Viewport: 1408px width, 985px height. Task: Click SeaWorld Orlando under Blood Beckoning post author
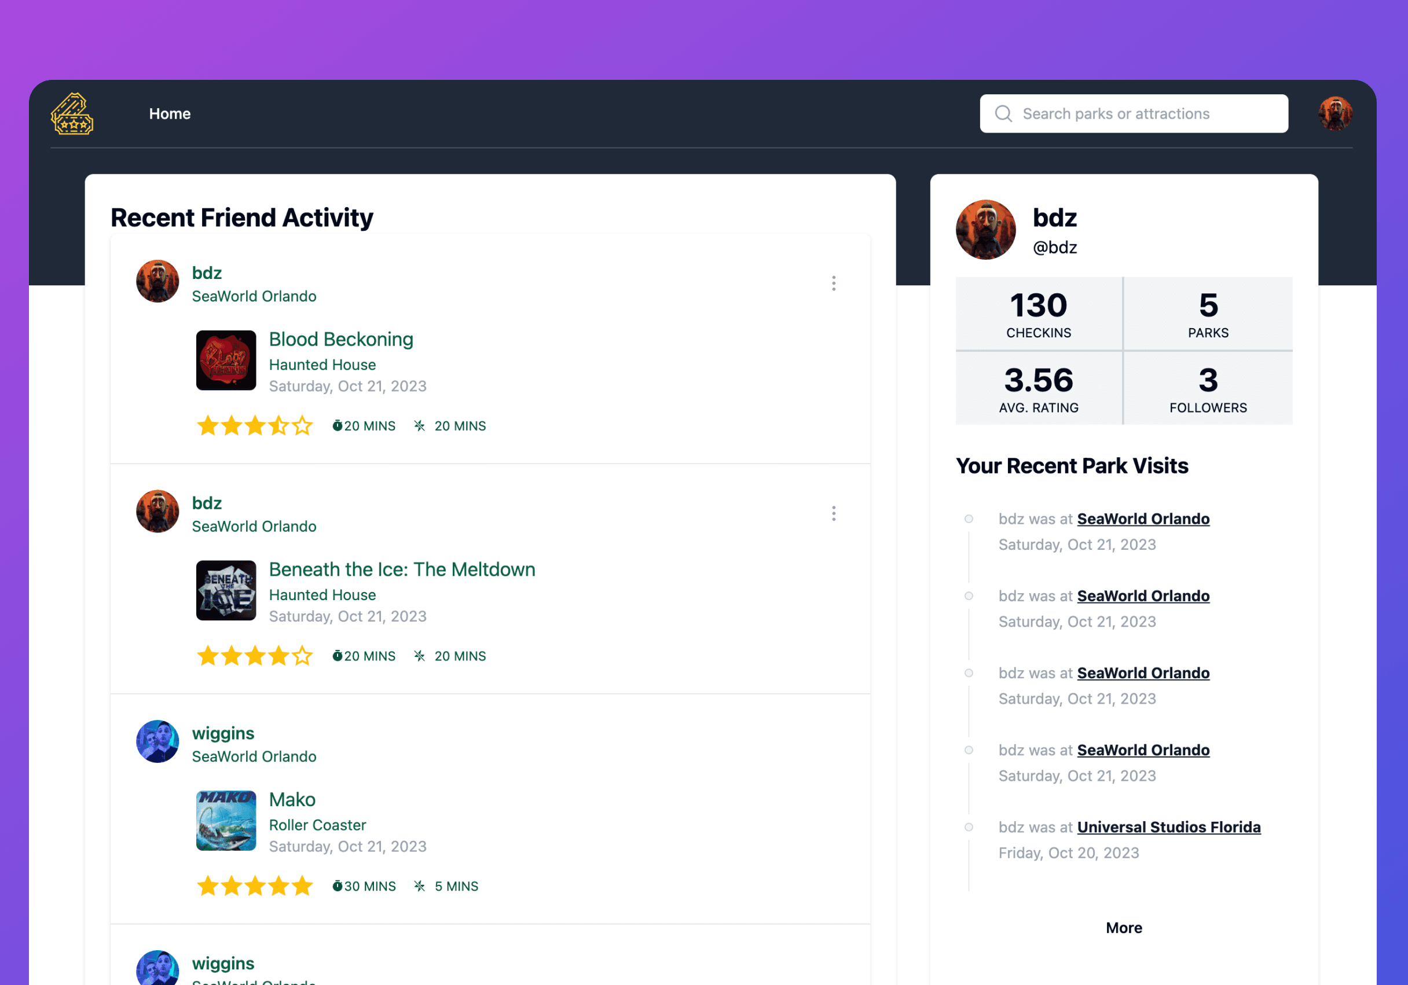pyautogui.click(x=254, y=296)
